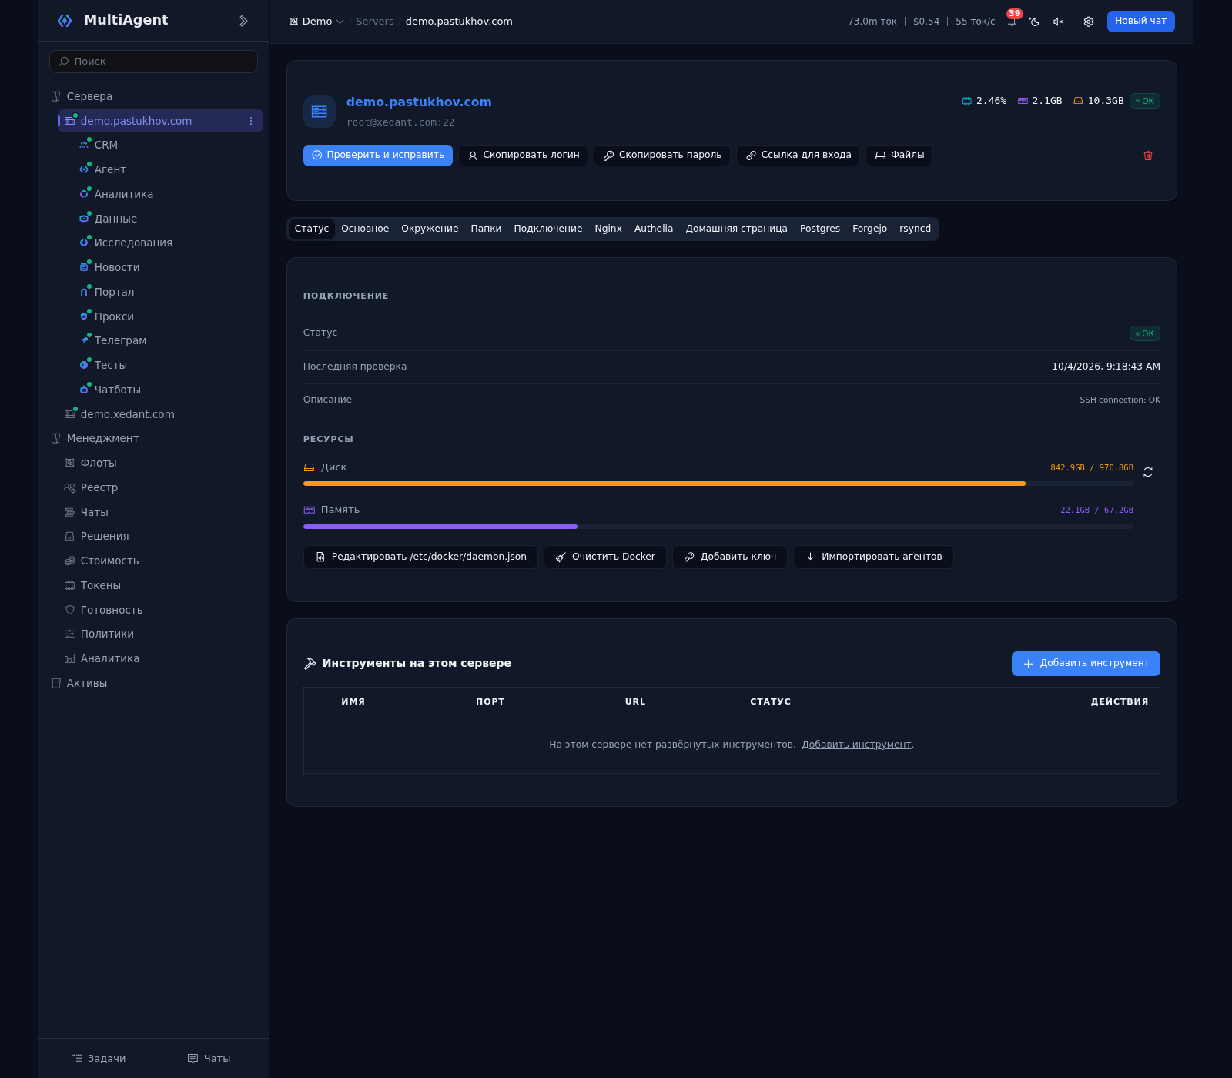Screen dimensions: 1232x1078
Task: Open Флоты in management section
Action: 99,463
